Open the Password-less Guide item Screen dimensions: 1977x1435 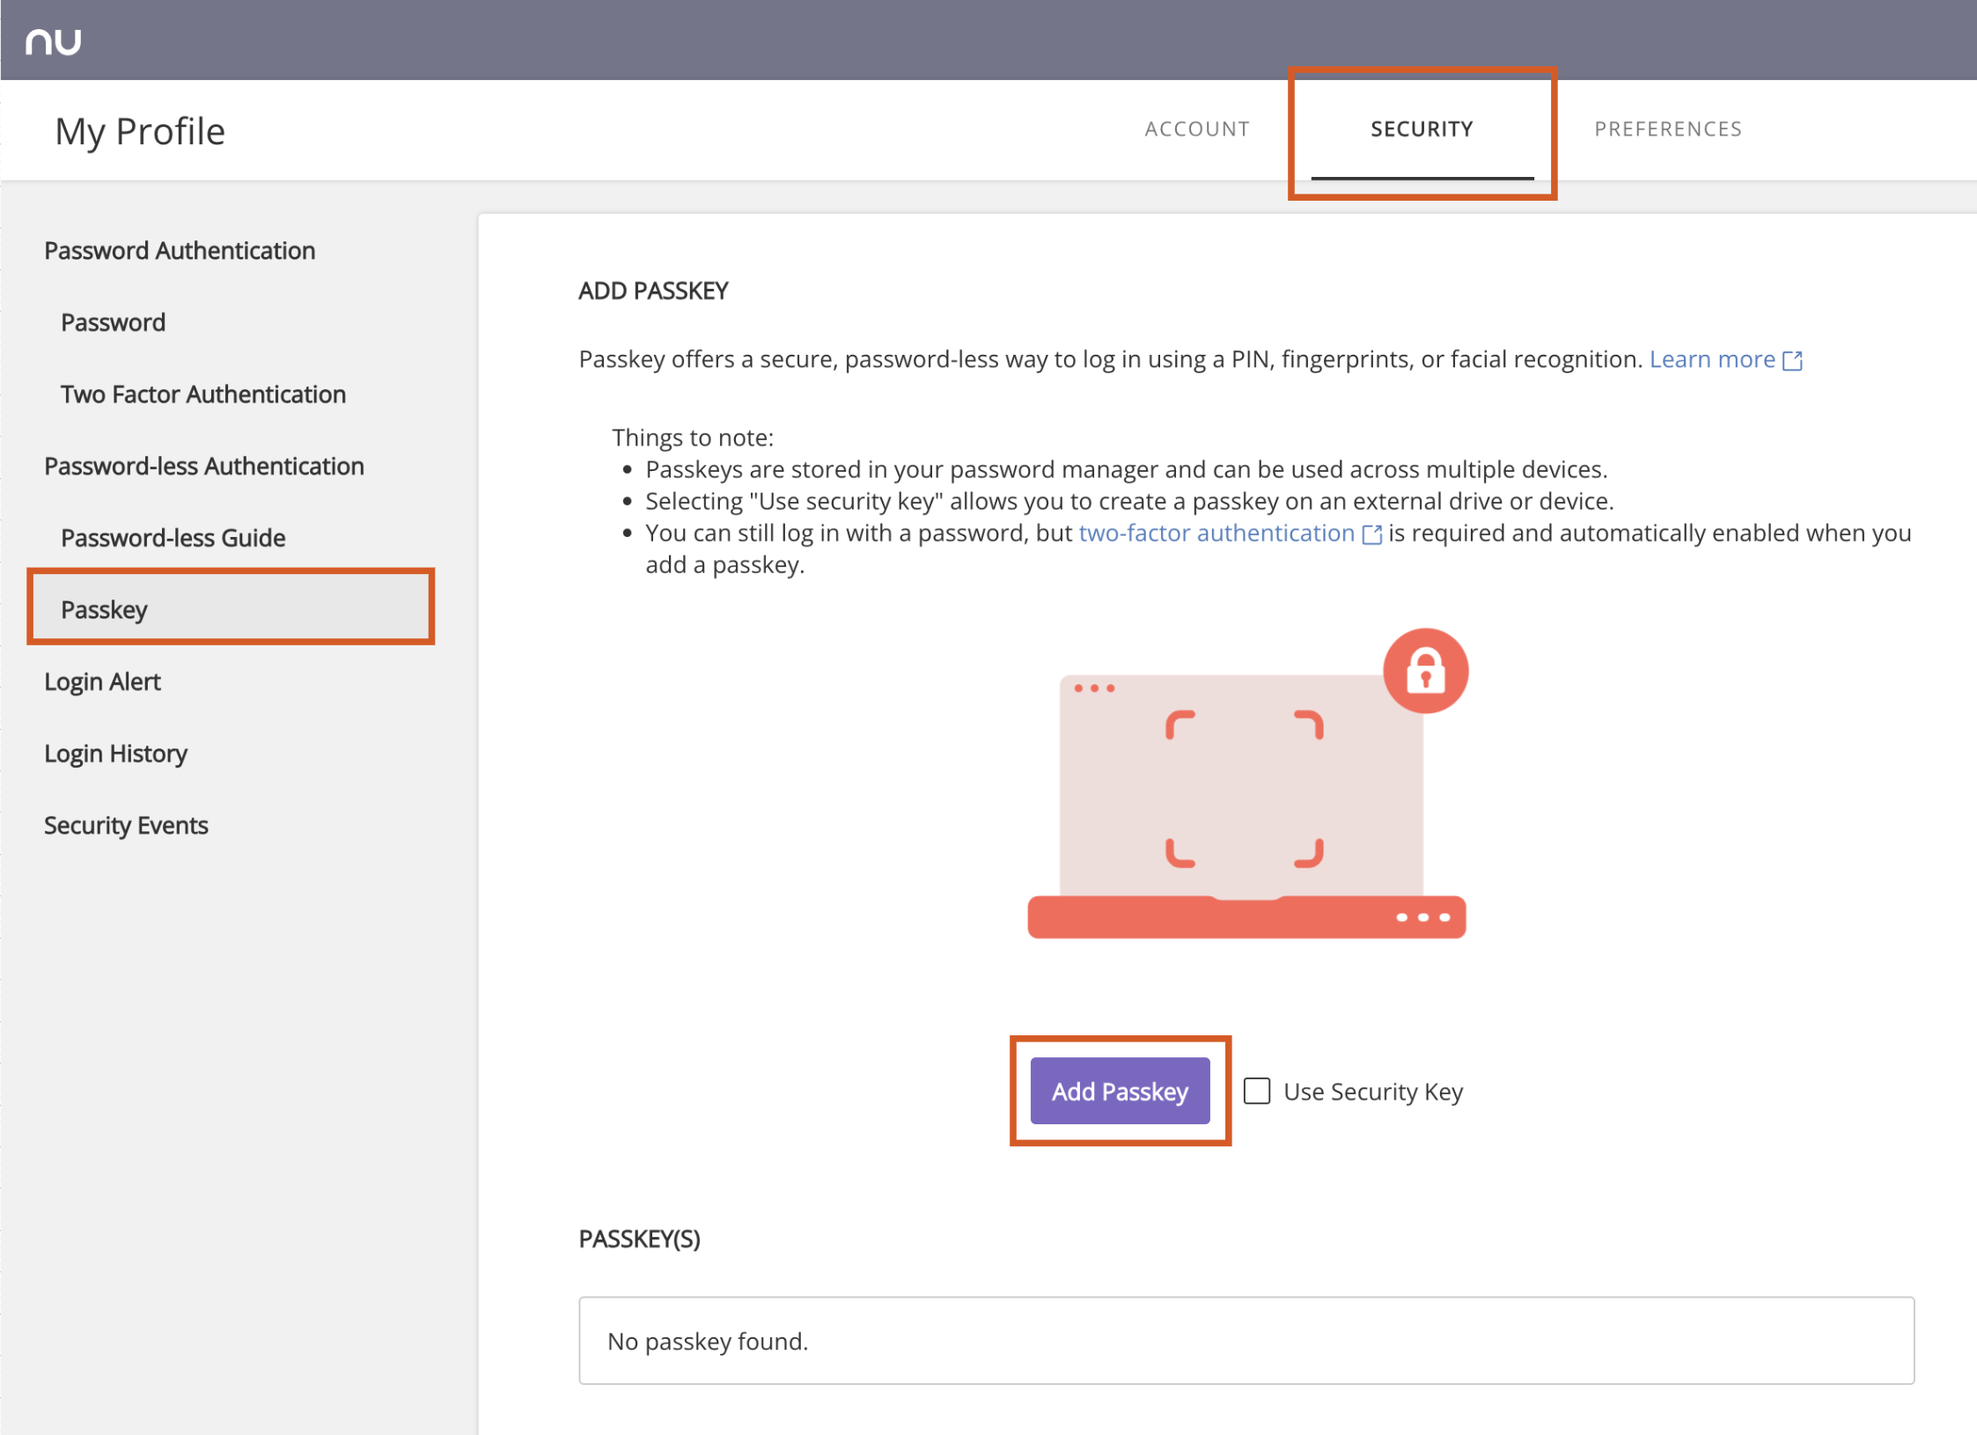coord(173,538)
